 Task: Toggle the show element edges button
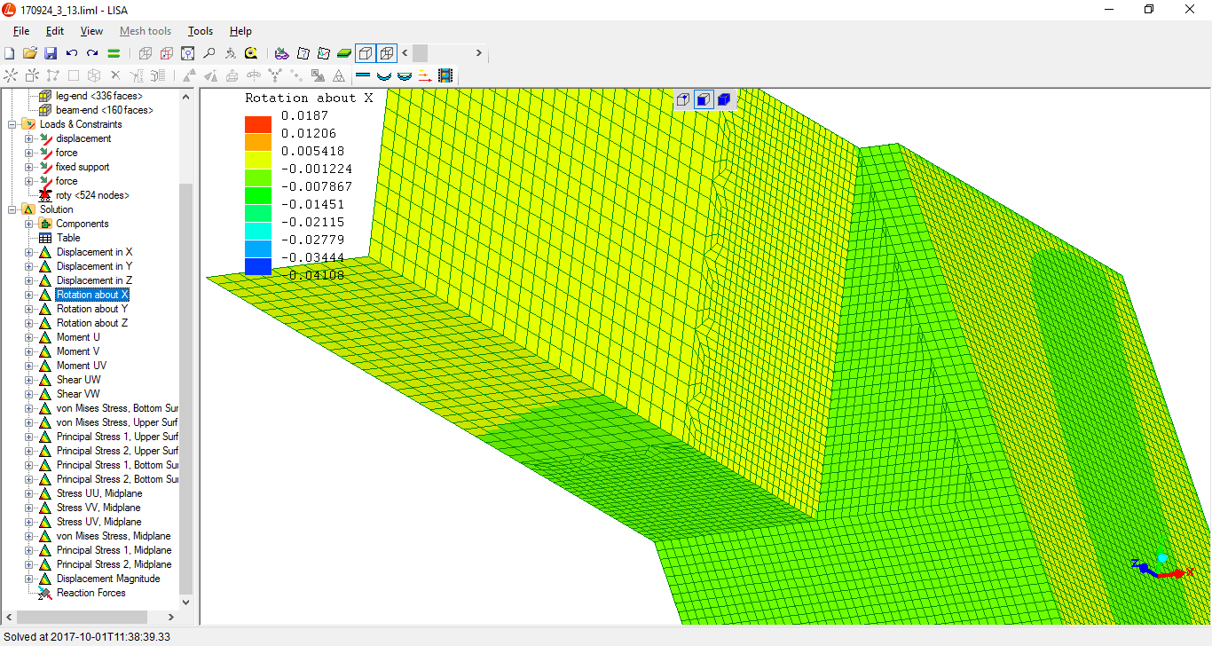pos(387,53)
